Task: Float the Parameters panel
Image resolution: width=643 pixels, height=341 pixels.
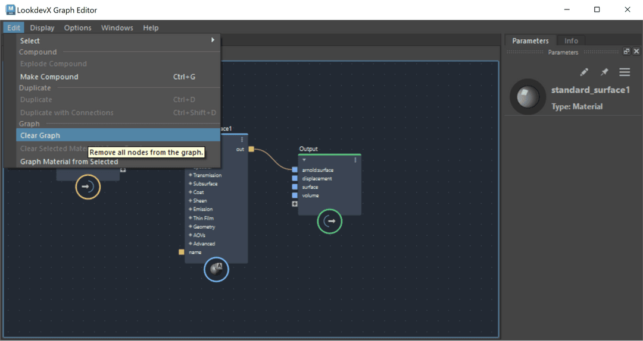Action: tap(626, 52)
